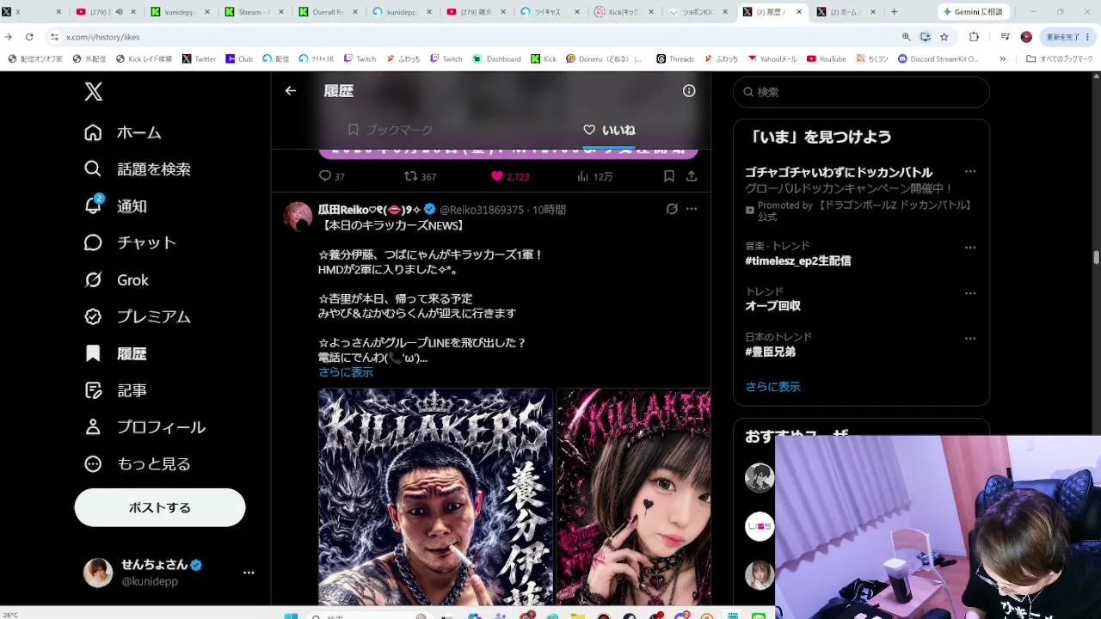This screenshot has height=619, width=1101.
Task: Open the media control icon in Chrome toolbar
Action: tap(1005, 37)
